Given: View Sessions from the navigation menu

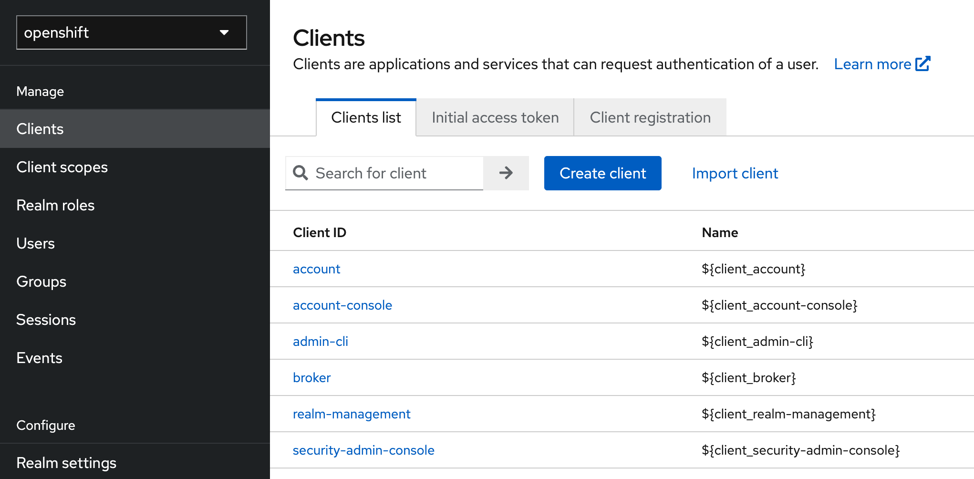Looking at the screenshot, I should 46,320.
